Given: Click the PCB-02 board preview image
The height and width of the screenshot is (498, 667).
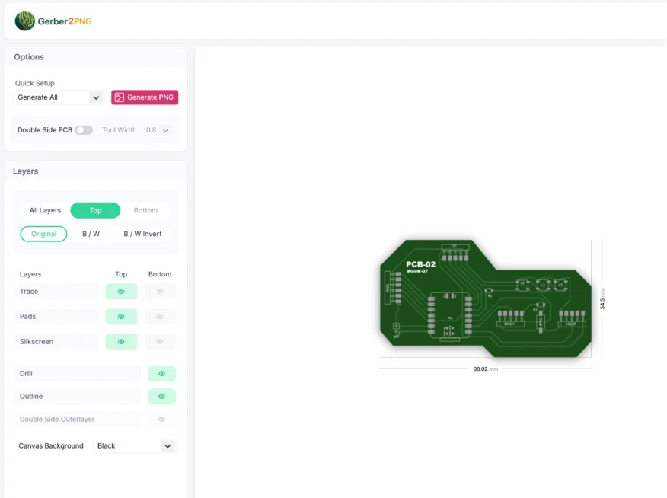Looking at the screenshot, I should click(x=485, y=298).
